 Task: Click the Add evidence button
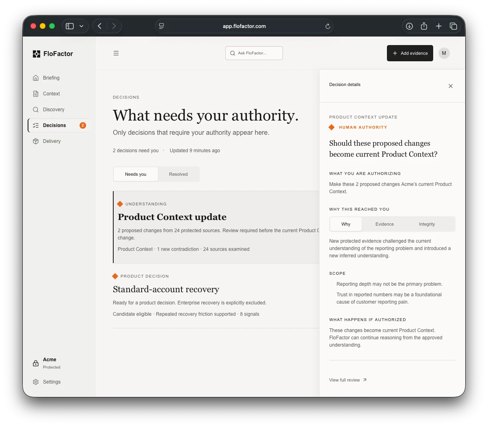(x=410, y=53)
